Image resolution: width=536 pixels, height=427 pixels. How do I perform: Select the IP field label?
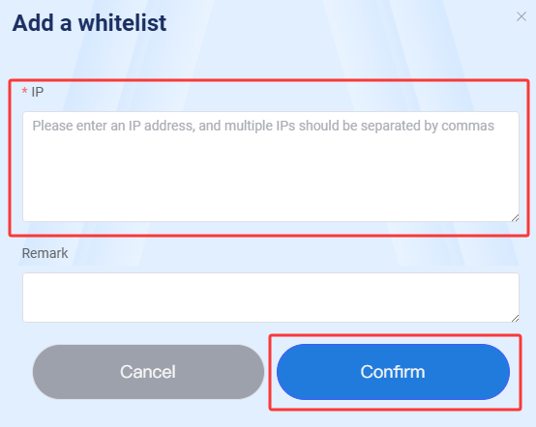pos(38,92)
